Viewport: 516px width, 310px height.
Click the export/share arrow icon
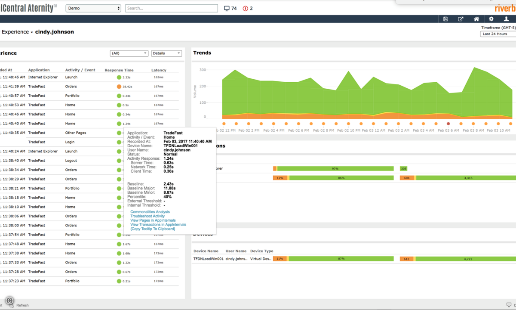tap(461, 19)
